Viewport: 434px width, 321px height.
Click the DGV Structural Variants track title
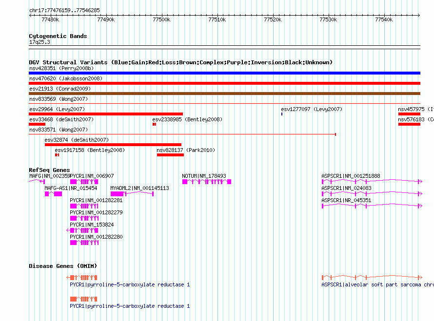point(180,62)
